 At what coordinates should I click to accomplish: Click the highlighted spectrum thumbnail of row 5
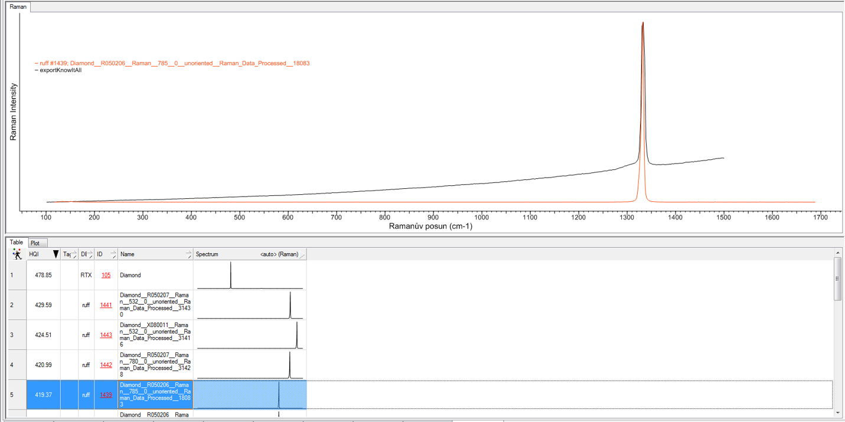[x=250, y=395]
